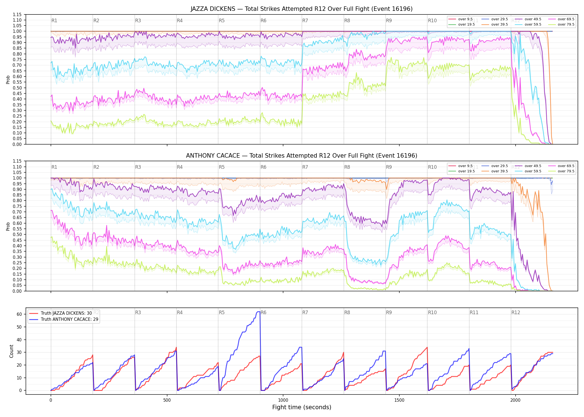Click the x-axis tick label 2000

pos(515,400)
